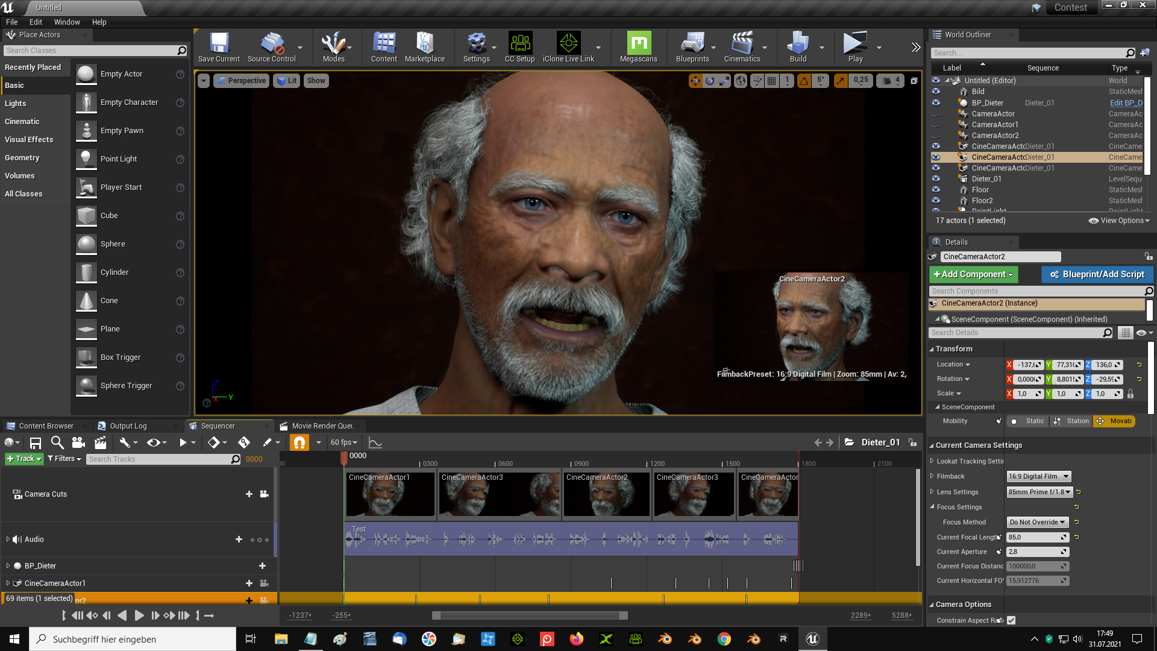This screenshot has width=1157, height=651.
Task: Switch to the Movie Render Queue tab
Action: [x=322, y=426]
